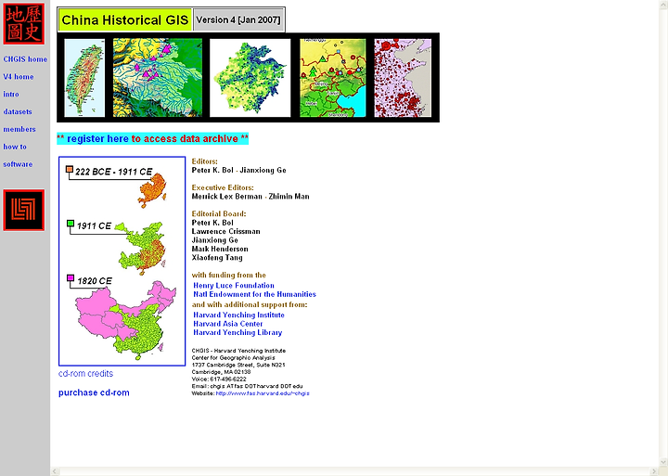Open the CHGIS home link
This screenshot has width=668, height=476.
(x=25, y=59)
